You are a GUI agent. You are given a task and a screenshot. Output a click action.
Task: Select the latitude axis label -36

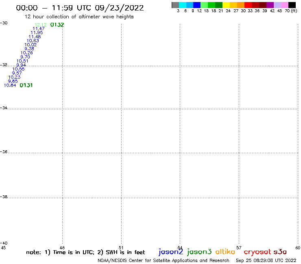4,151
